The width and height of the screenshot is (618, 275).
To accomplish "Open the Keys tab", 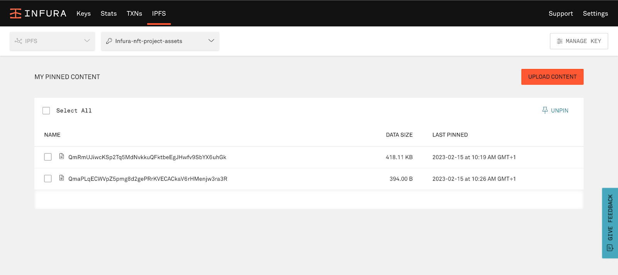I will (83, 13).
